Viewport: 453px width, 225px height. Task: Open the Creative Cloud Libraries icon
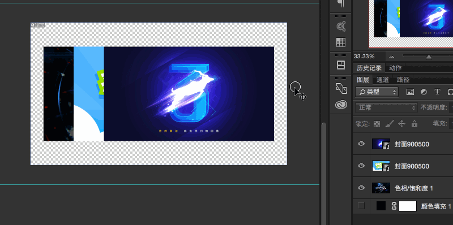pyautogui.click(x=341, y=104)
